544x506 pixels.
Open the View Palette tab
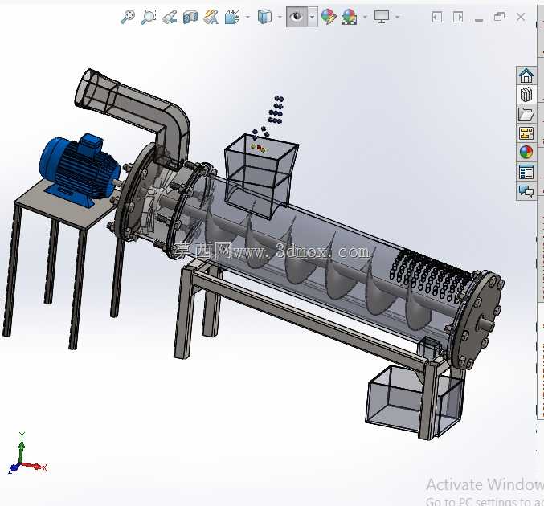click(x=526, y=133)
